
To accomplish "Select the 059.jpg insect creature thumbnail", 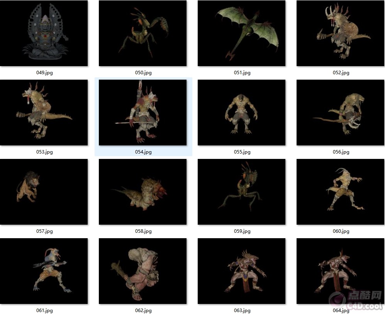I will 242,192.
